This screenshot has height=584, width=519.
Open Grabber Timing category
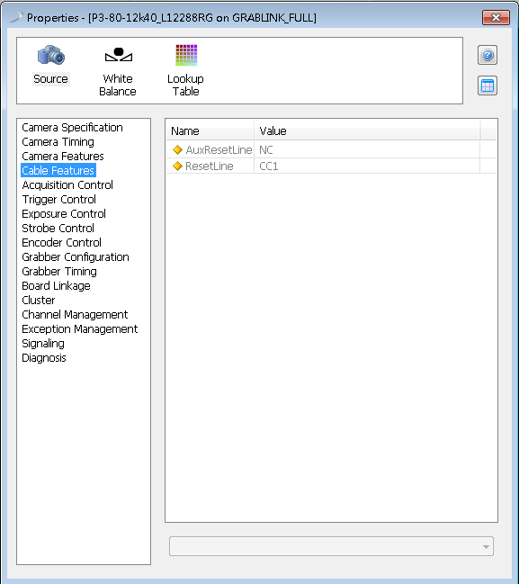(59, 272)
